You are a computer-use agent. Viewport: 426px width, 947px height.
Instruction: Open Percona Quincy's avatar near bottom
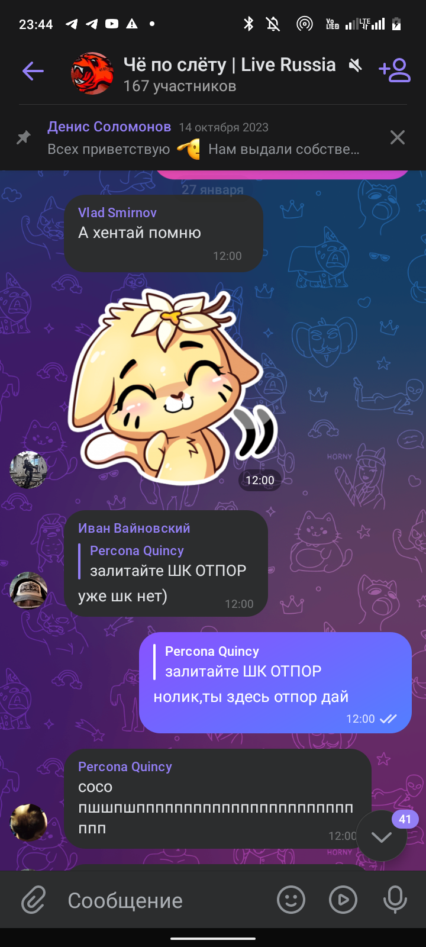28,822
